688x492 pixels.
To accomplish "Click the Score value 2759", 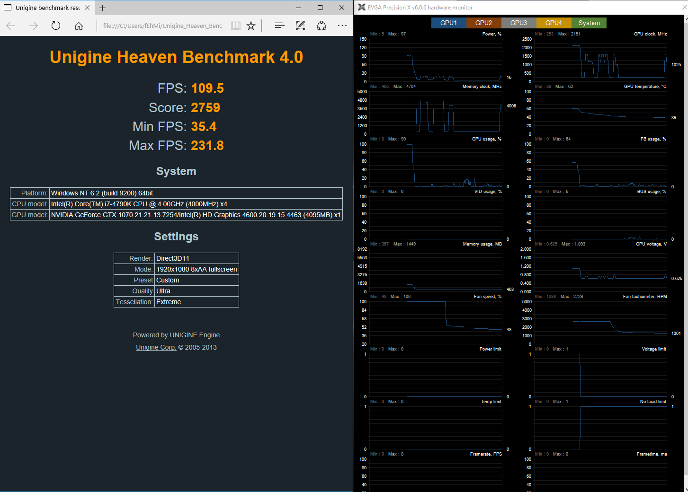I will [206, 107].
